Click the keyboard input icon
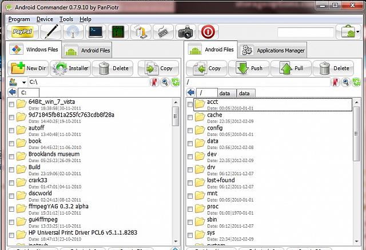This screenshot has height=250, width=366. click(163, 32)
